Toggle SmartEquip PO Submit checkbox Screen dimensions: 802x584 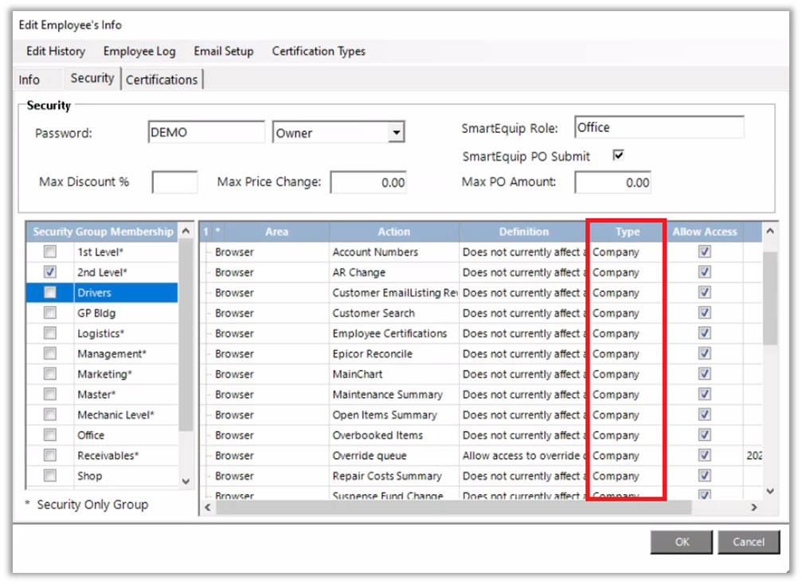(618, 155)
